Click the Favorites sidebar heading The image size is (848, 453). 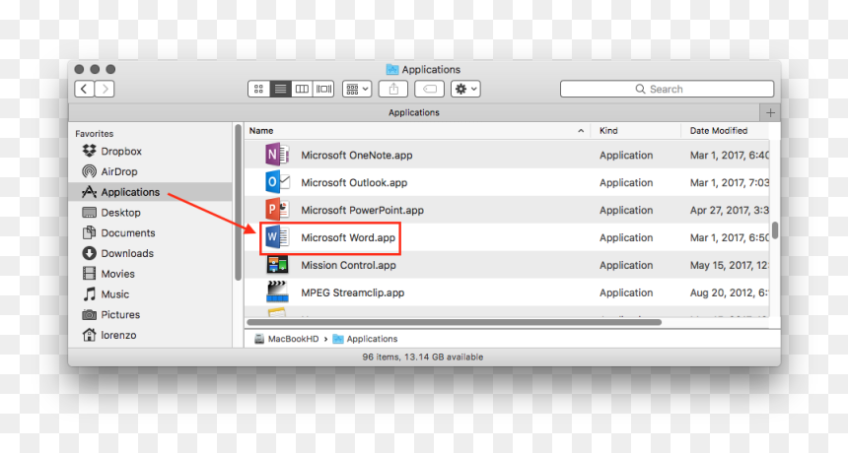click(x=94, y=134)
